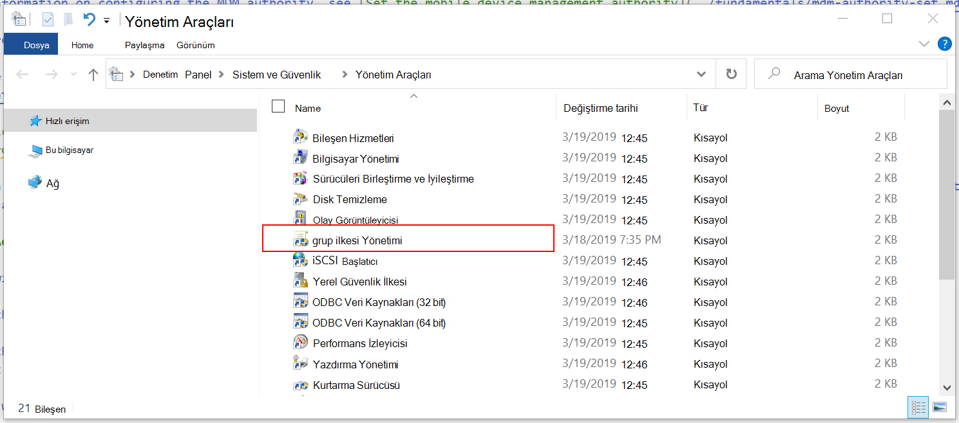Click the 21 Bileşen status bar text
959x423 pixels.
[42, 408]
